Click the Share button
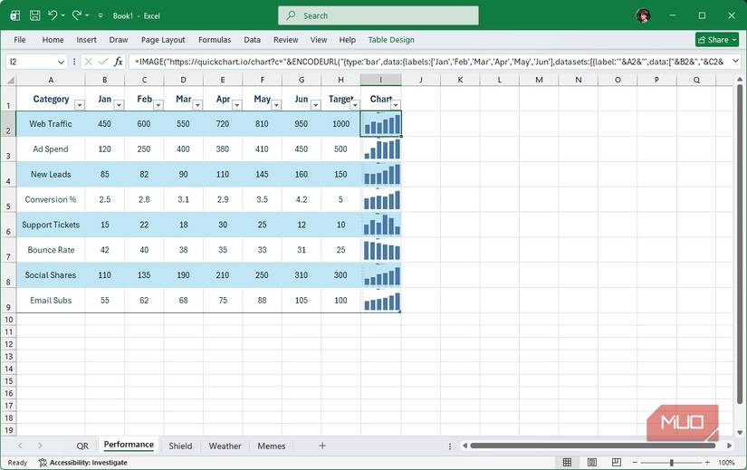747x470 pixels. coord(716,40)
